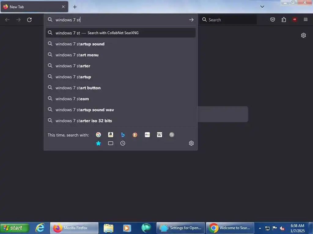The width and height of the screenshot is (313, 234).
Task: Expand the list all tabs chevron
Action: [262, 7]
